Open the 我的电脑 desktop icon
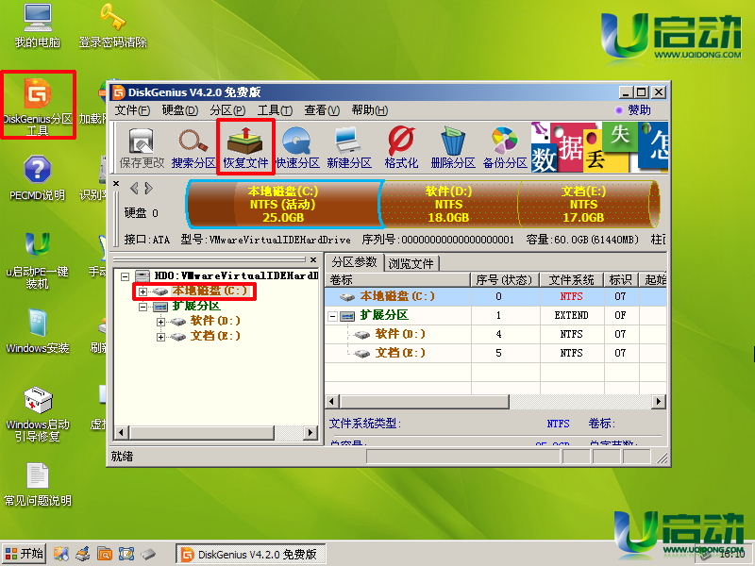The image size is (755, 566). [x=38, y=26]
